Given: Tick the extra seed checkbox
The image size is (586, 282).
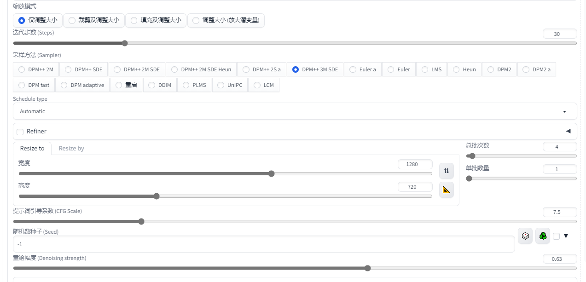Looking at the screenshot, I should [556, 236].
